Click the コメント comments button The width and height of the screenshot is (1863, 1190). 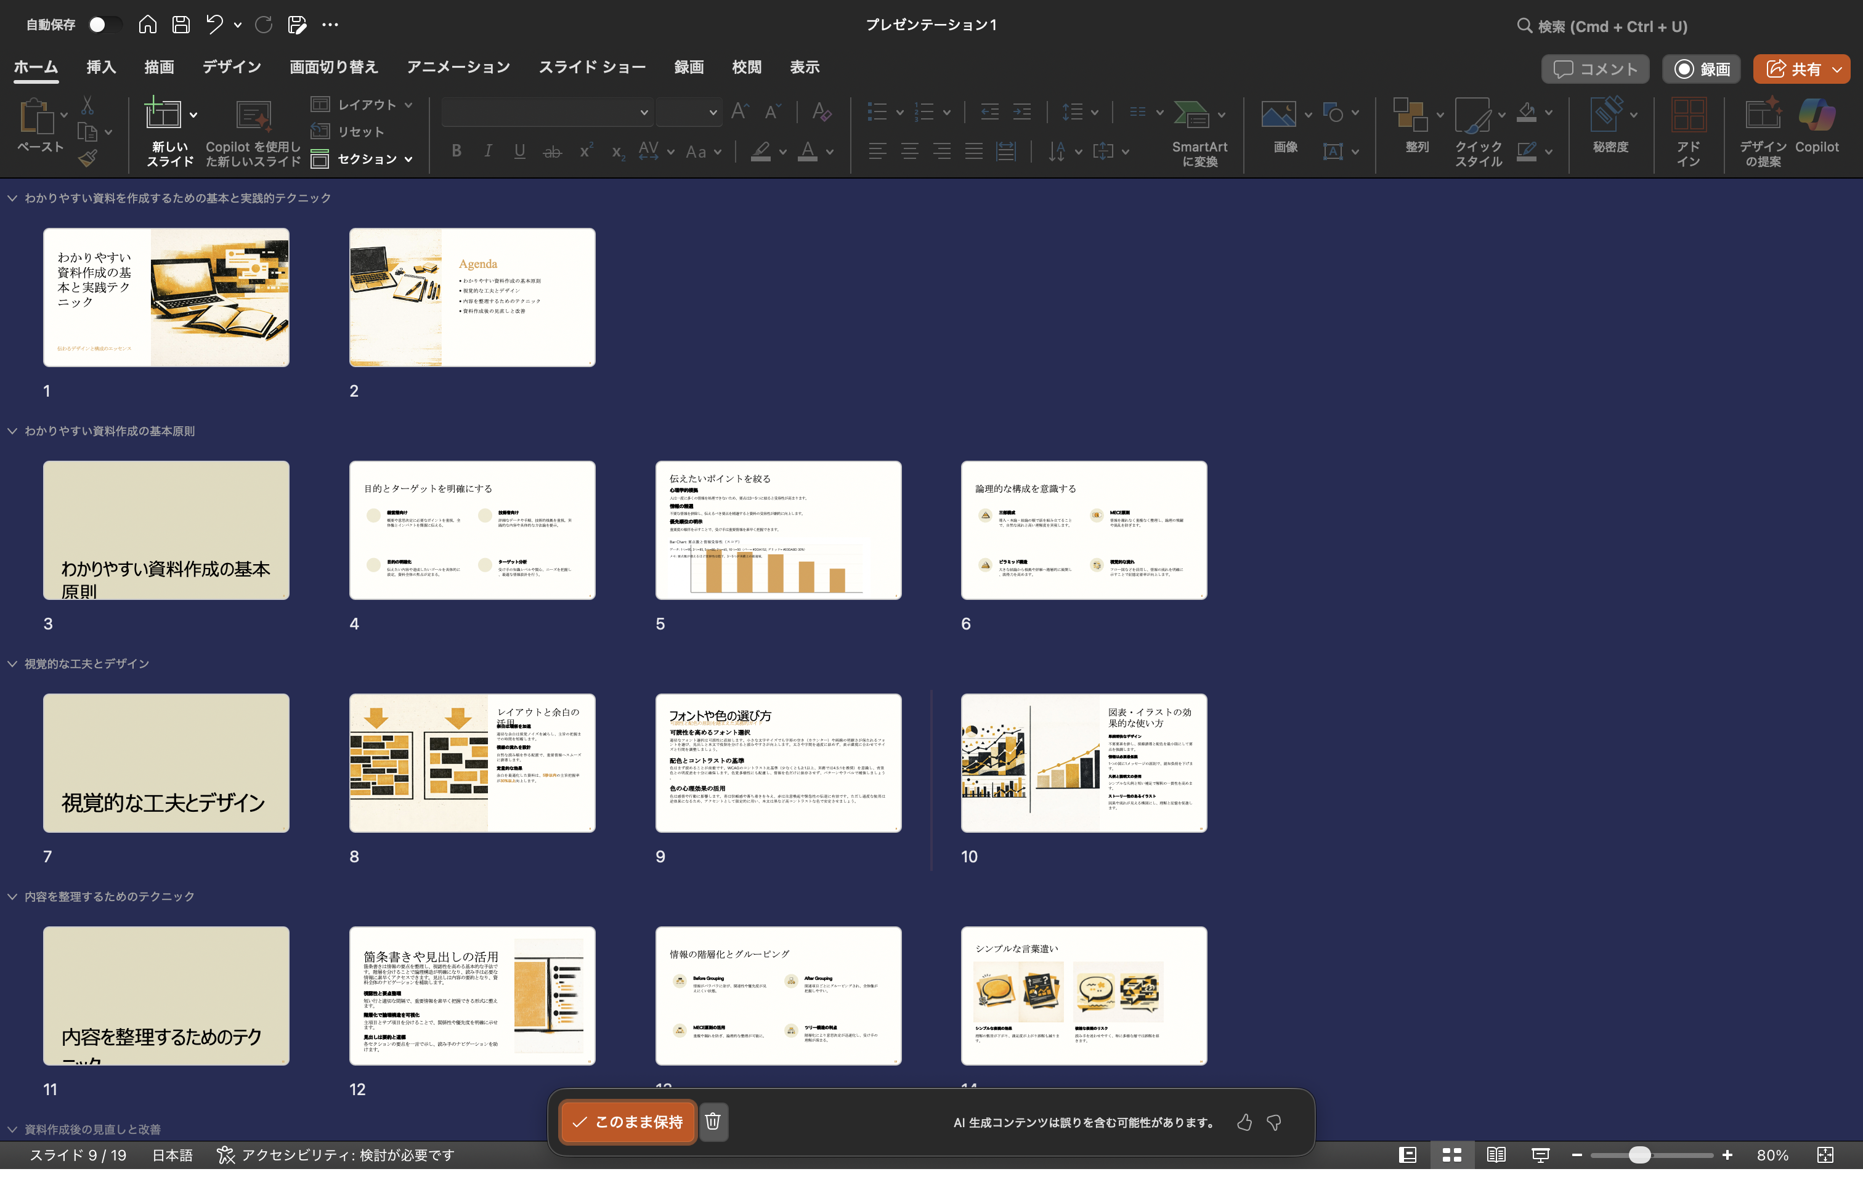[1595, 69]
